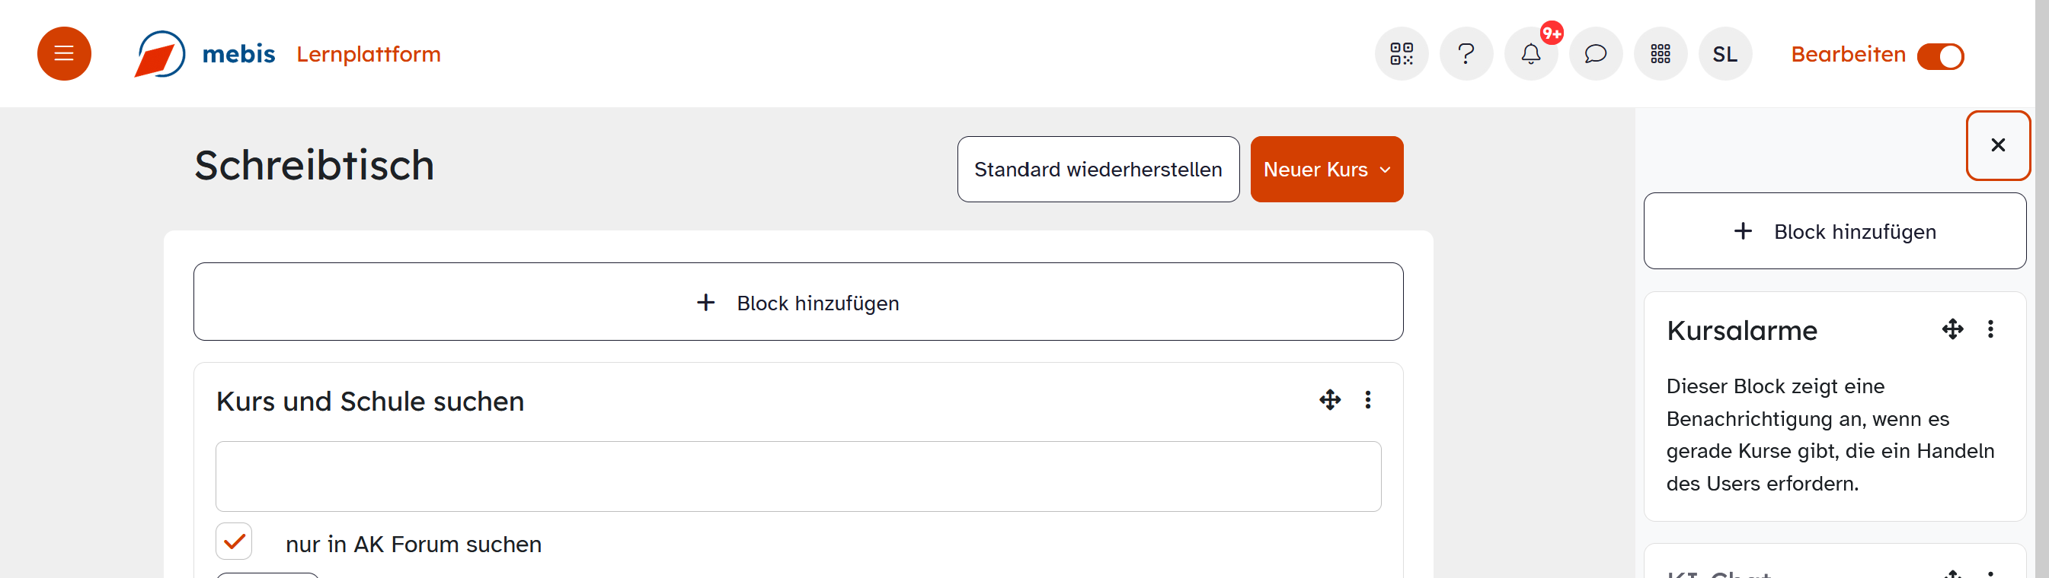Open the apps grid menu
The image size is (2049, 578).
click(1659, 54)
